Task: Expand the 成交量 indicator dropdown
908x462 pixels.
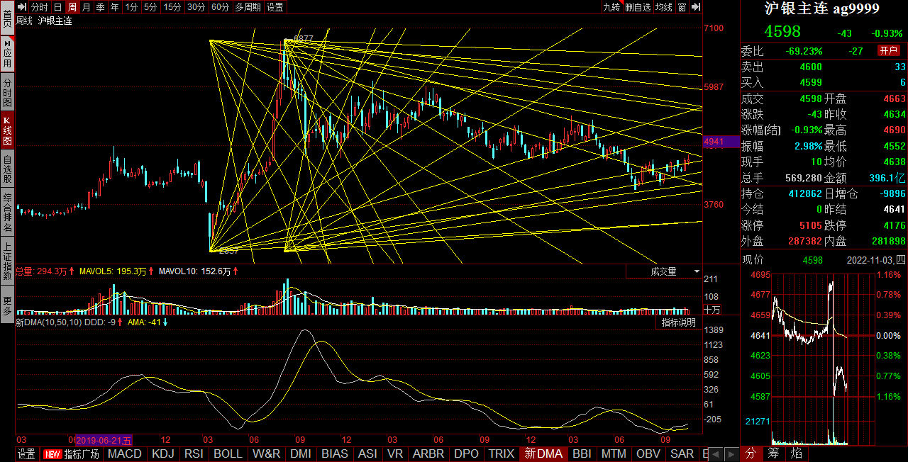Action: (664, 271)
